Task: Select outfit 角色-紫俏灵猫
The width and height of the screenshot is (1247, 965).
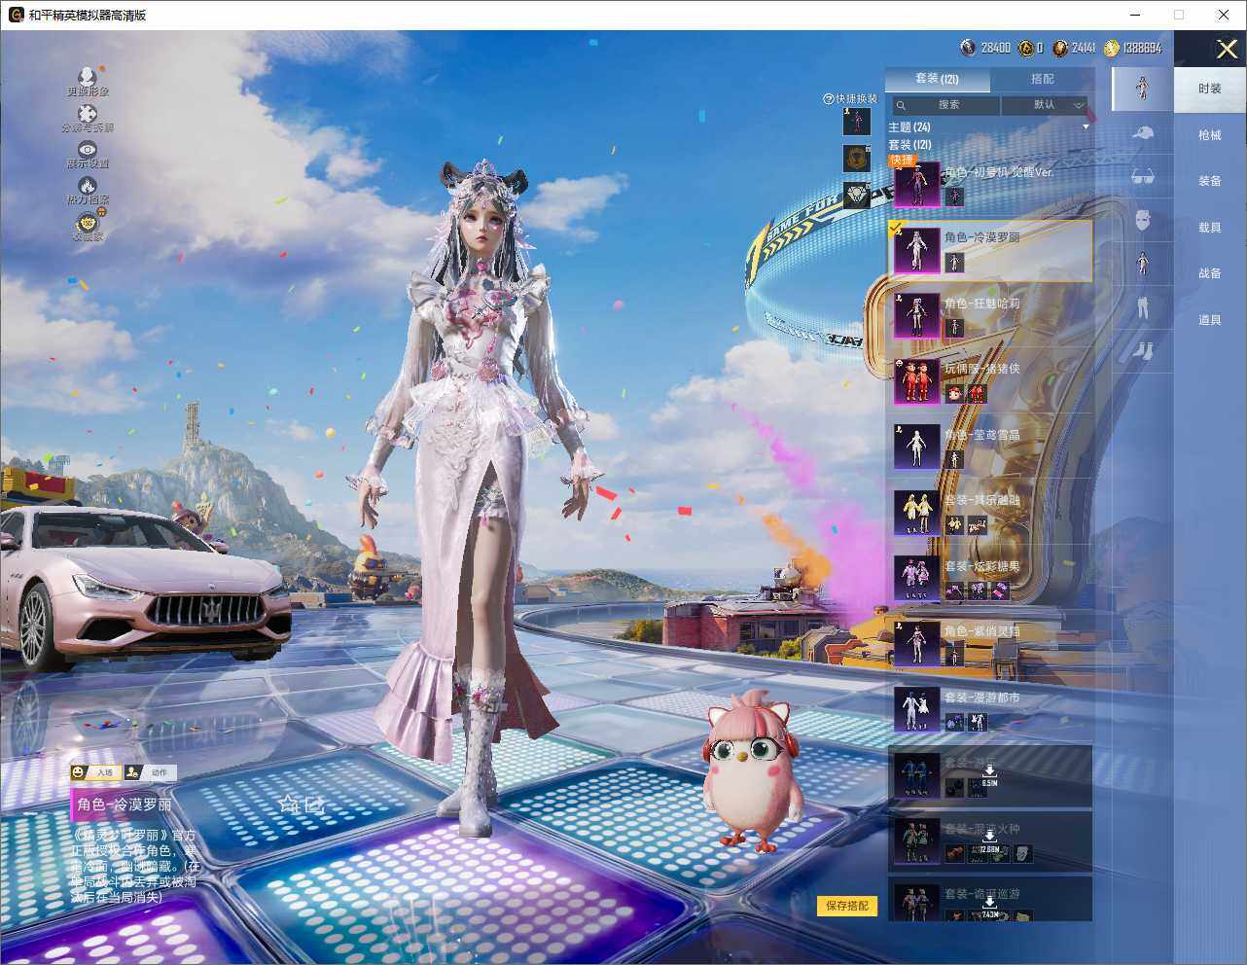Action: (x=990, y=644)
